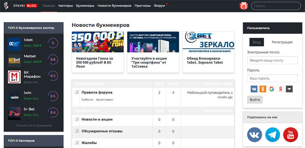This screenshot has height=148, width=305.
Task: Click the Stavki Blog logo icon
Action: pyautogui.click(x=6, y=6)
